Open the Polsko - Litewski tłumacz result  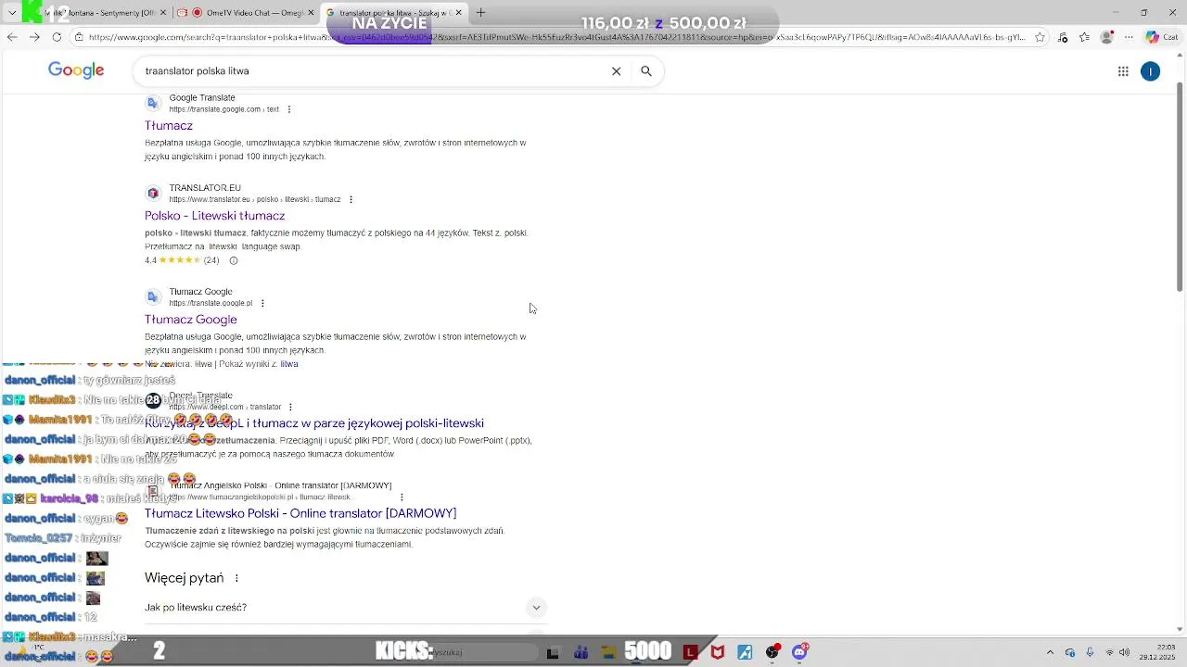[214, 216]
